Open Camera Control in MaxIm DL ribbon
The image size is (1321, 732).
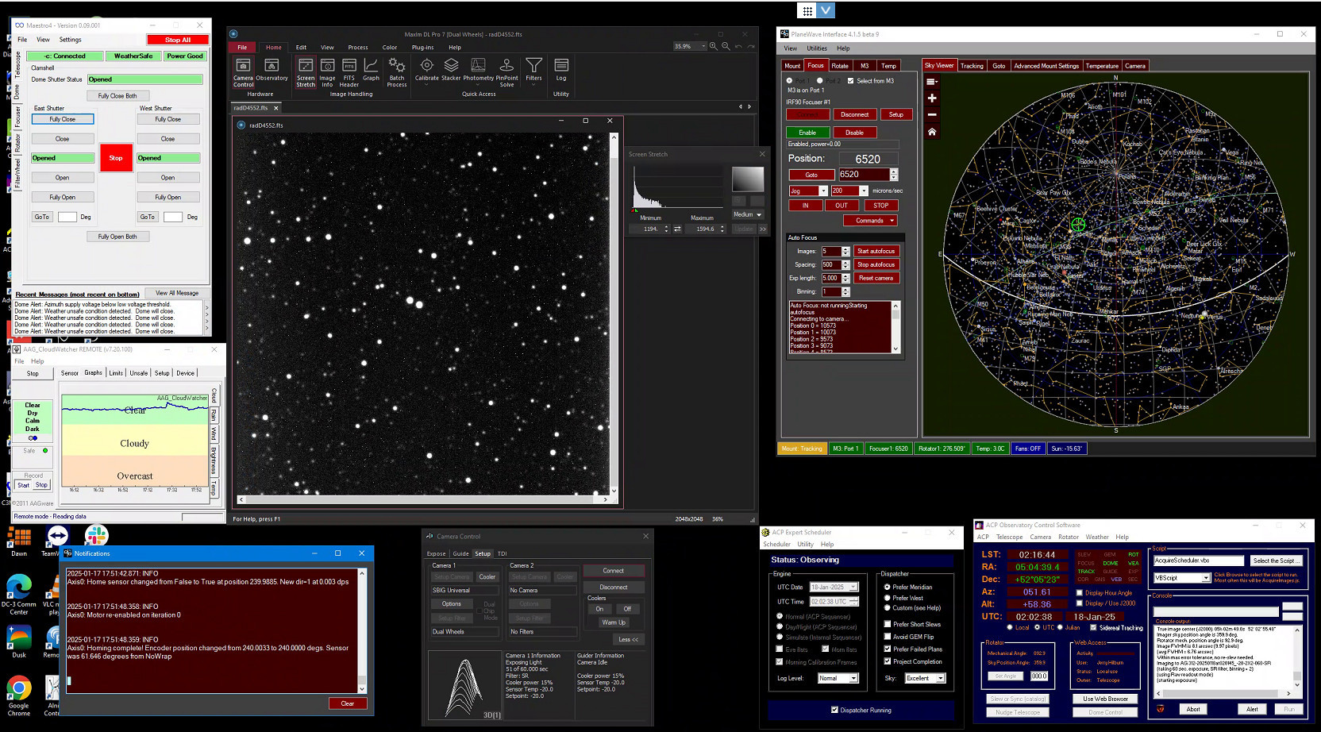(x=243, y=71)
